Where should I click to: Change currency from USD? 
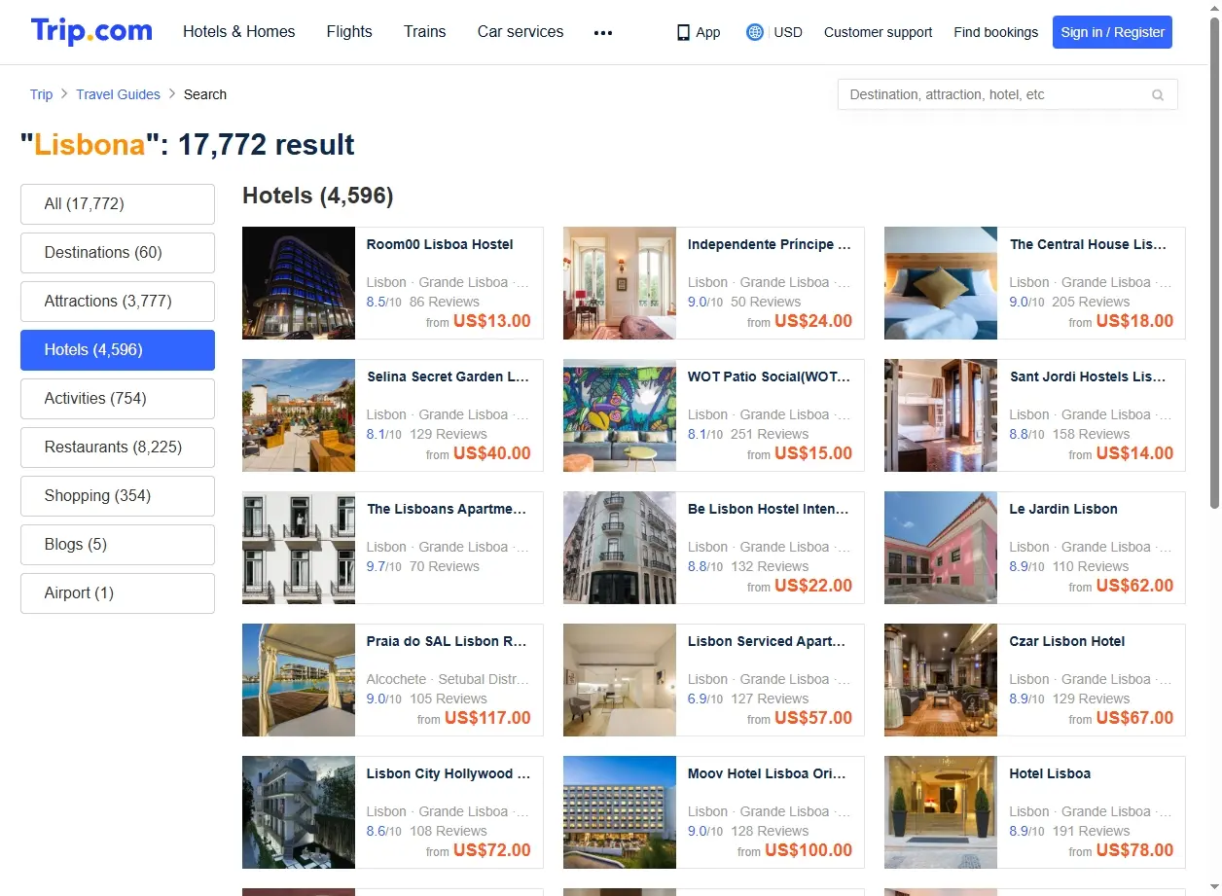(x=788, y=32)
